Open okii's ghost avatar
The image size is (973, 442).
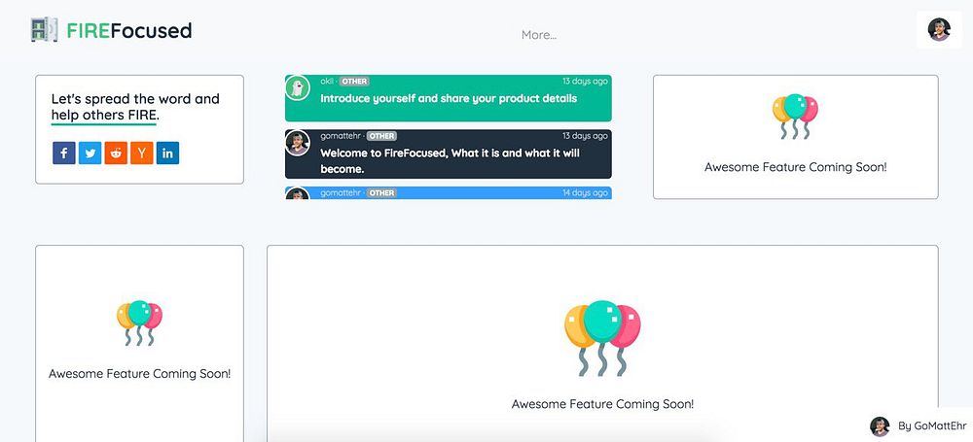click(x=298, y=87)
